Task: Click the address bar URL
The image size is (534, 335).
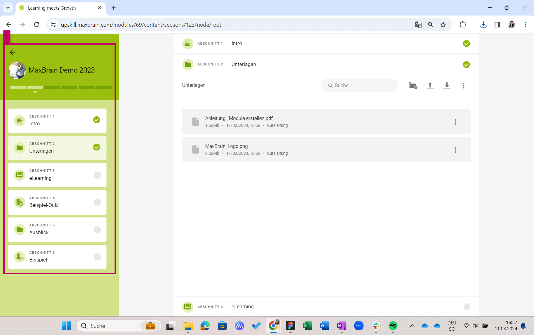Action: (141, 25)
